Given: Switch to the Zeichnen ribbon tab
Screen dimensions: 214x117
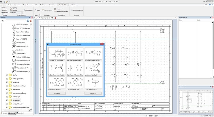Looking at the screenshot, I should [43, 5].
